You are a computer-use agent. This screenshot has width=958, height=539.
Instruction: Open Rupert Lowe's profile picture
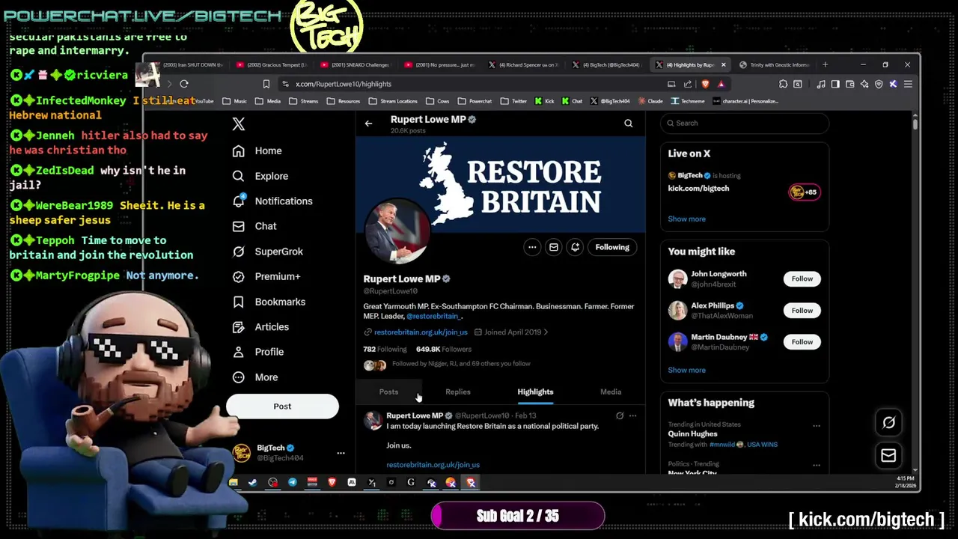pyautogui.click(x=397, y=232)
